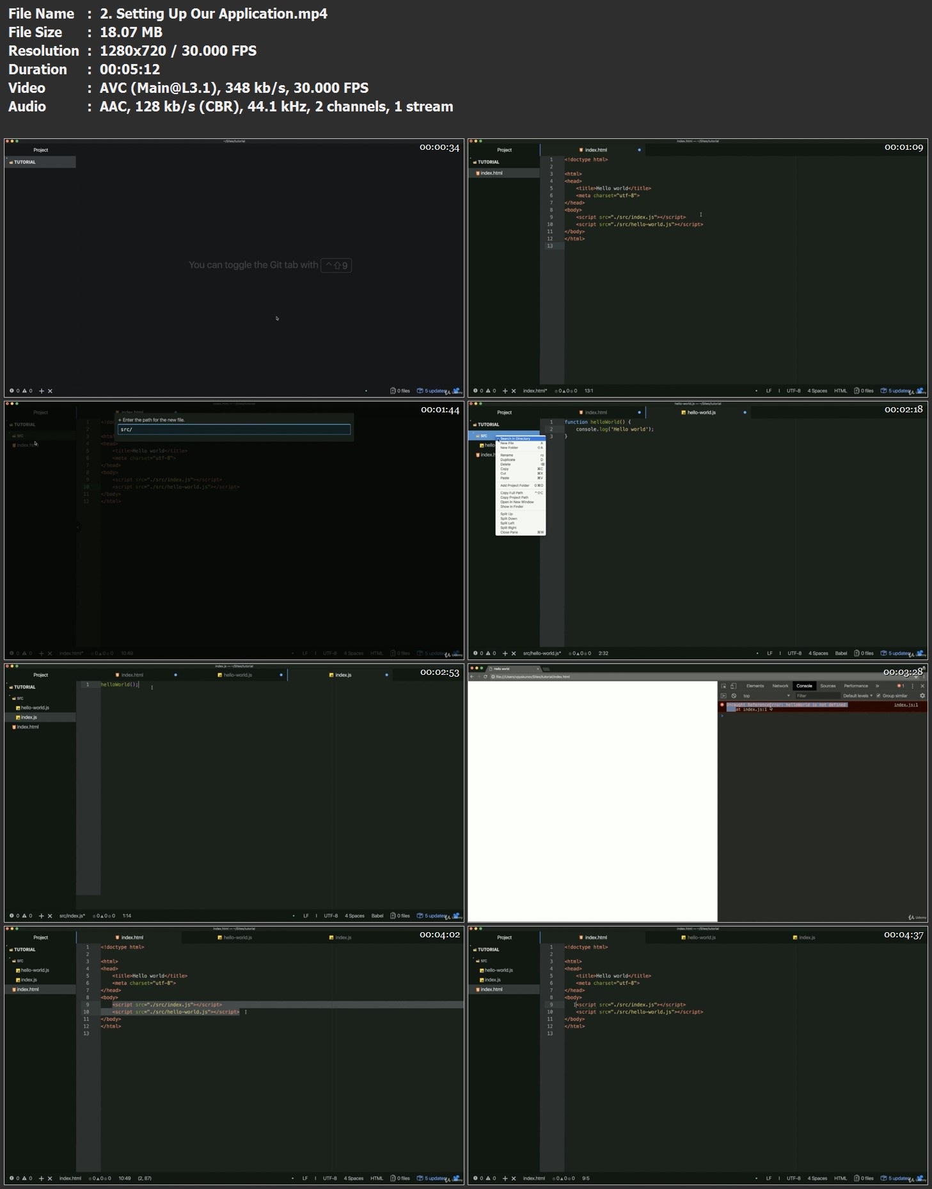Switch to the Elements tab in DevTools
Image resolution: width=932 pixels, height=1189 pixels.
[755, 686]
